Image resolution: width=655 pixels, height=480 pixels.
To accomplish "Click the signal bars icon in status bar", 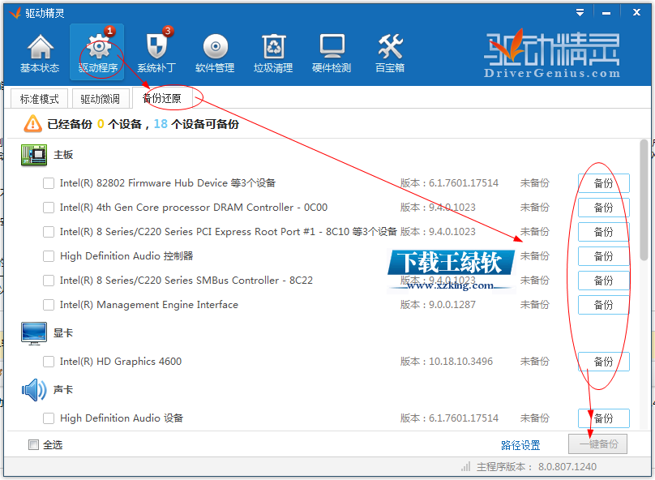I will point(465,467).
